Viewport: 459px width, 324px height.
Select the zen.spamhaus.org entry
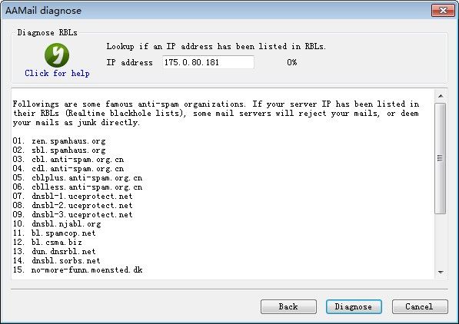[x=68, y=141]
